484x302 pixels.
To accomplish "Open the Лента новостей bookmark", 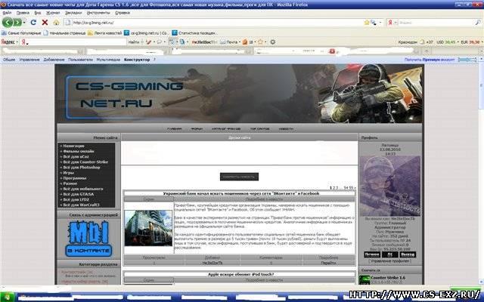I will (105, 33).
